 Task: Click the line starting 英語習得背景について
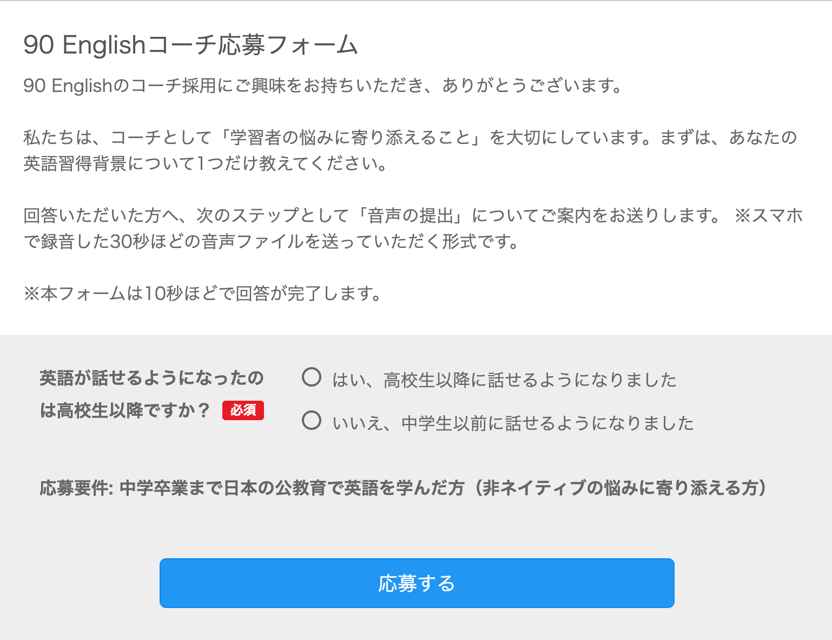click(x=206, y=164)
